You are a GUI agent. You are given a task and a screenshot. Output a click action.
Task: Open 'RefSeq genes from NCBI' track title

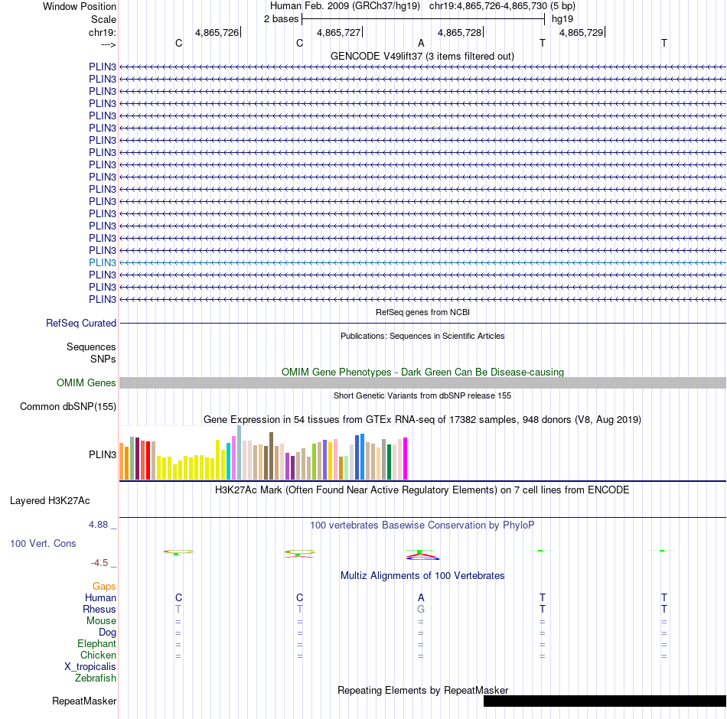tap(422, 312)
